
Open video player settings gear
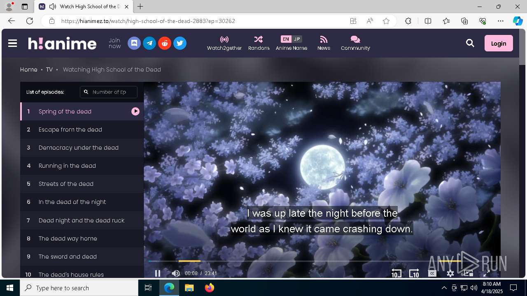450,273
